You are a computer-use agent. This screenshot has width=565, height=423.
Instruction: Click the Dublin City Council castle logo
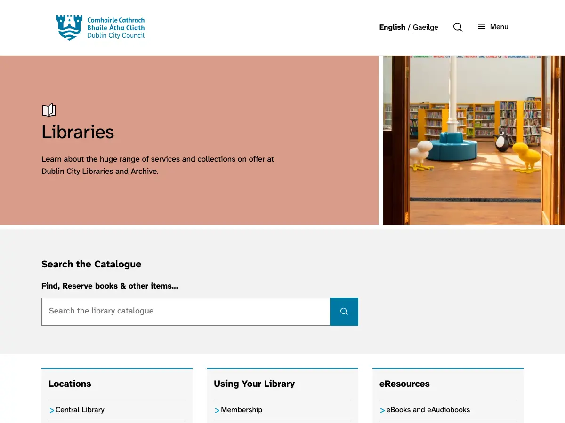69,27
